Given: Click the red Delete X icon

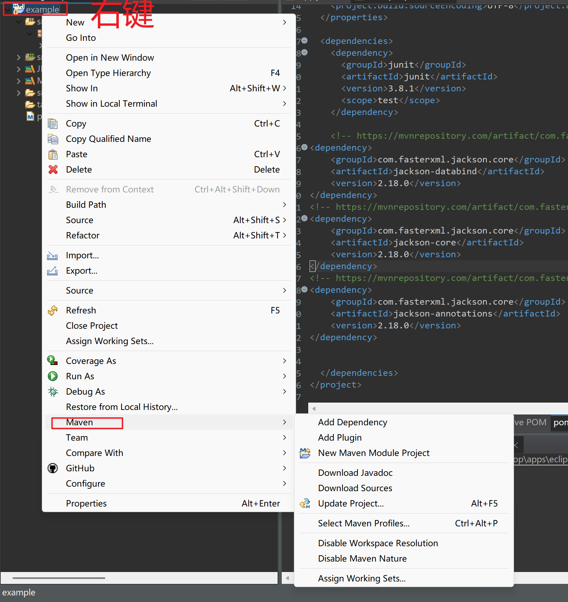Looking at the screenshot, I should (x=53, y=170).
